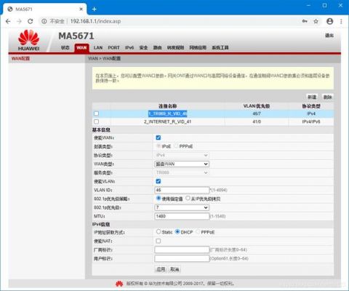Bookmark this page with the star icon
The width and height of the screenshot is (349, 291).
(x=316, y=21)
